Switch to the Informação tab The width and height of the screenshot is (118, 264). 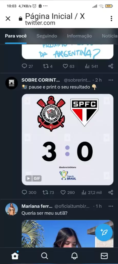(x=79, y=36)
